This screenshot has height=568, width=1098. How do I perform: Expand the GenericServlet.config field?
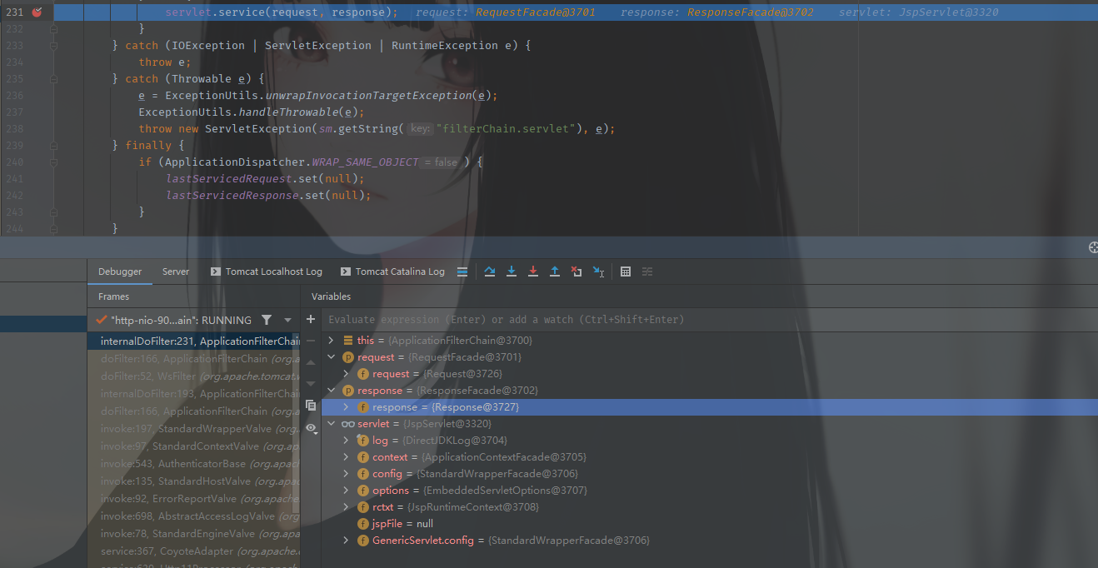click(346, 541)
